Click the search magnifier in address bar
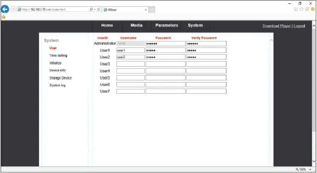This screenshot has height=173, width=317. [x=91, y=9]
